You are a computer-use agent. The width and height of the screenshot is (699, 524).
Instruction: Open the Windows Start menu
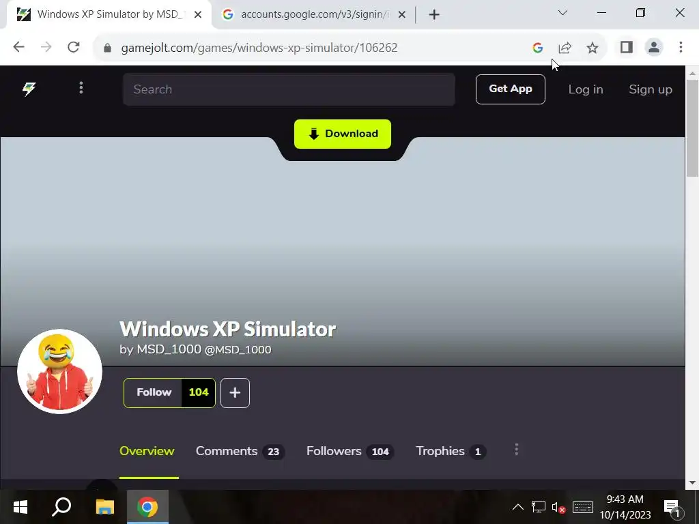[20, 507]
